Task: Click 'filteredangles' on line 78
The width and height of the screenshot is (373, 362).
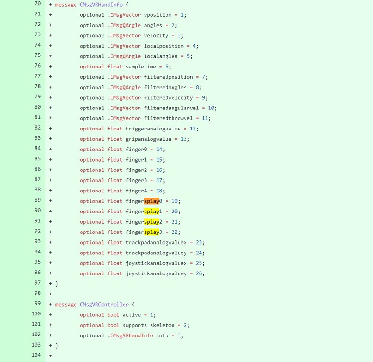Action: (166, 88)
